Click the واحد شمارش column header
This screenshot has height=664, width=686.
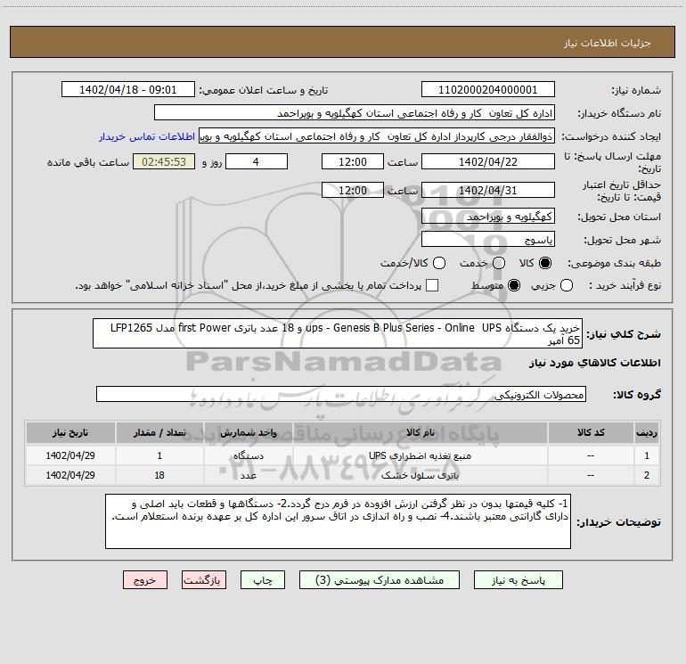tap(248, 432)
